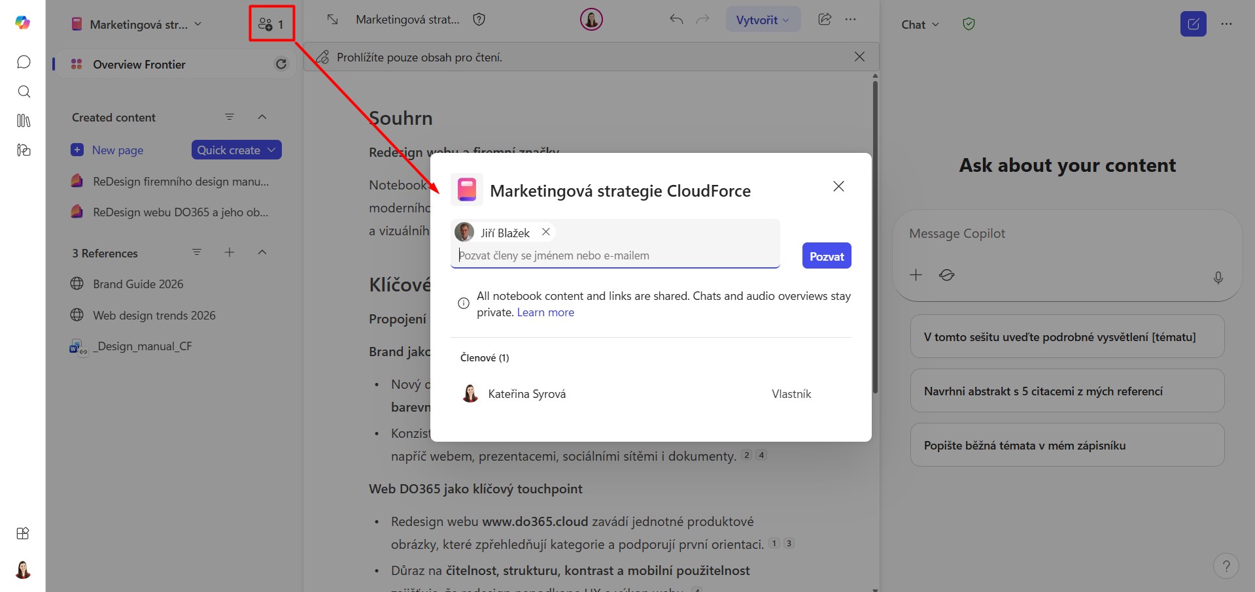Share the page with the share icon
Image resolution: width=1255 pixels, height=592 pixels.
[x=825, y=20]
